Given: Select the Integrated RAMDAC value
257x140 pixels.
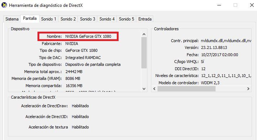Looking at the screenshot, I should pos(83,58).
